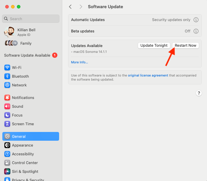Go back with the left chevron

[x=70, y=7]
